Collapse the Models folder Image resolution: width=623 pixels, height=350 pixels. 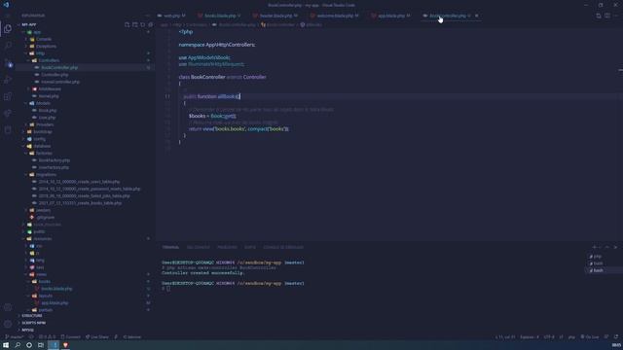point(43,103)
